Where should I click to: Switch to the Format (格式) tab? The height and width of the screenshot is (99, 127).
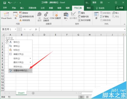coord(89,8)
